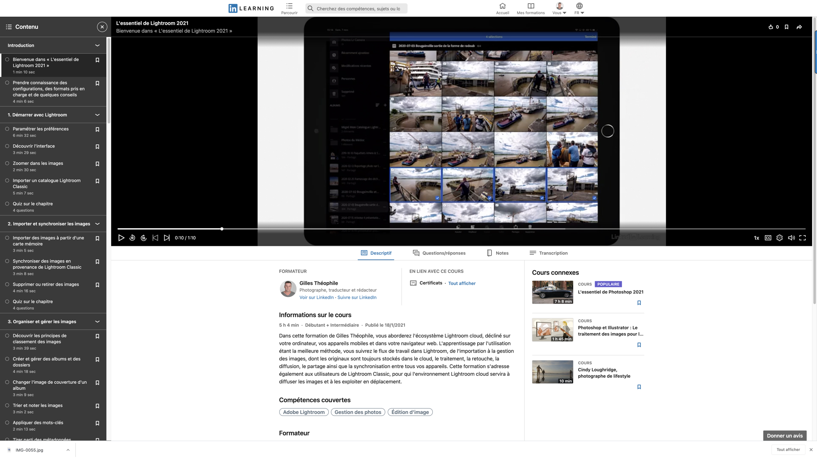This screenshot has height=459, width=817.
Task: Go to previous video
Action: pyautogui.click(x=155, y=238)
